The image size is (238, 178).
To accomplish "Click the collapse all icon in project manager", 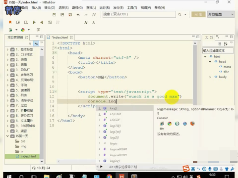I will click(30, 44).
